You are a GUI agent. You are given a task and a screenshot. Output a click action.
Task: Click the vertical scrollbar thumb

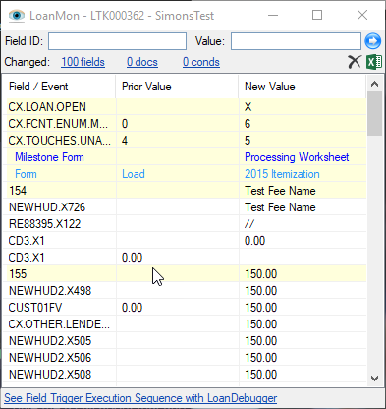pyautogui.click(x=374, y=113)
